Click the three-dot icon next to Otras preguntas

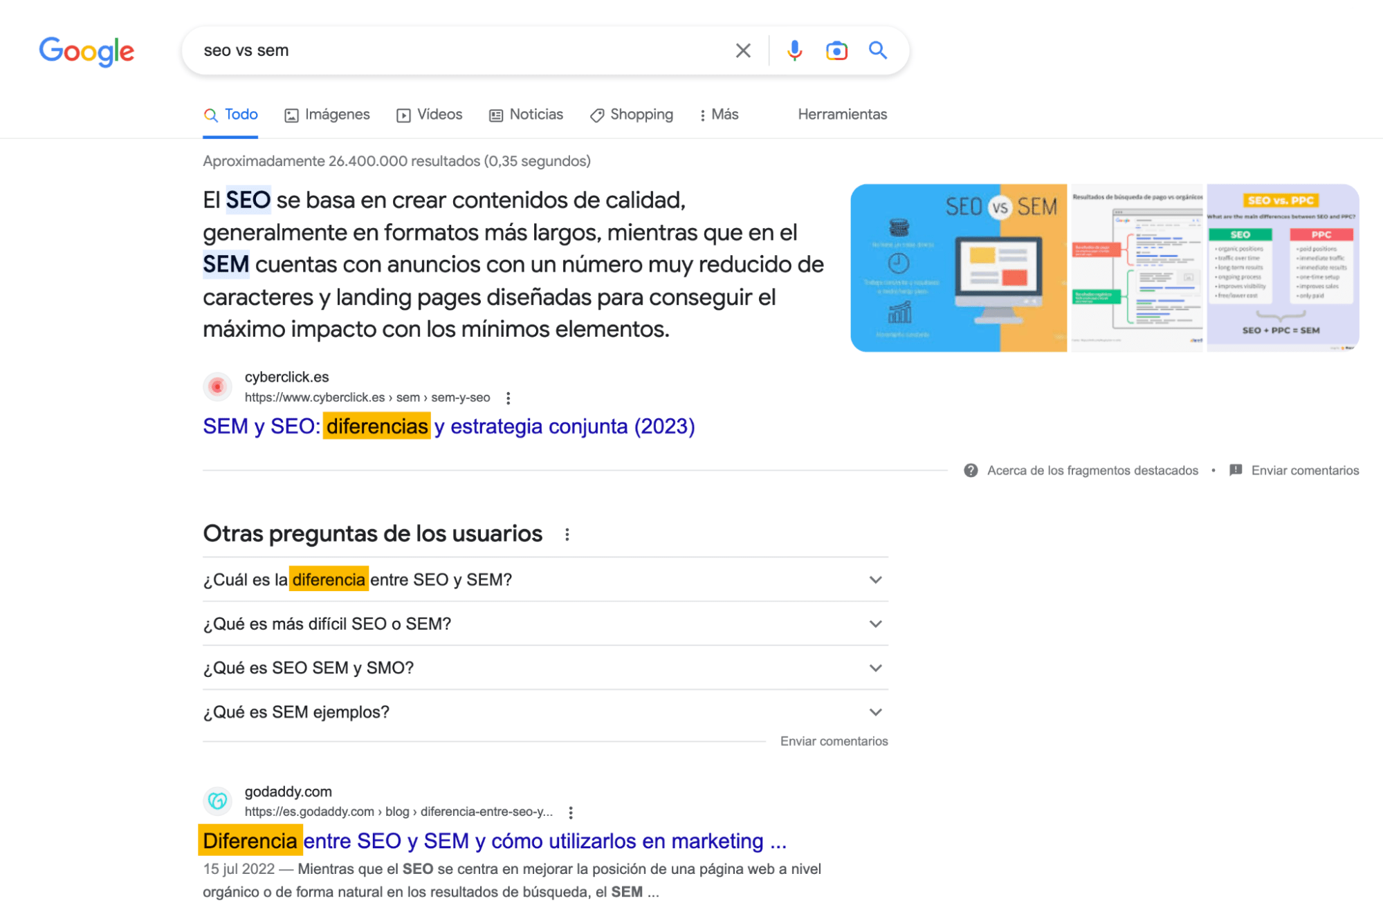point(568,534)
